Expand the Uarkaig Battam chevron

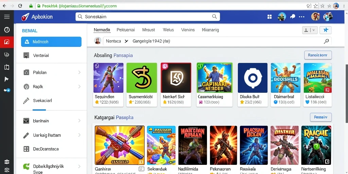tap(80, 135)
